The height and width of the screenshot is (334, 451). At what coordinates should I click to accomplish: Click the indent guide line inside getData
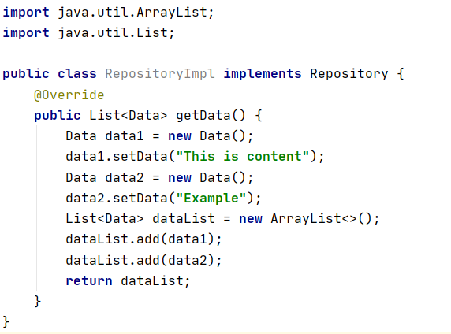tap(37, 208)
